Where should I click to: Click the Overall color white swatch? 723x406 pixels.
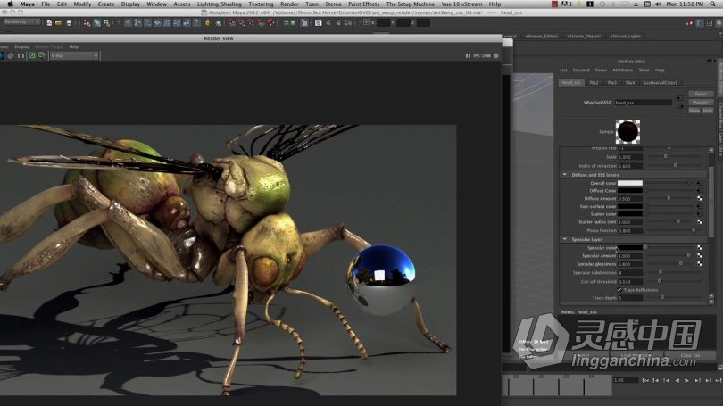click(x=630, y=183)
